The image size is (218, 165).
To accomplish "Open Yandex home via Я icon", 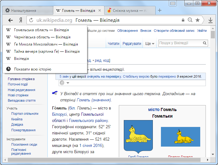I will [x=21, y=20].
